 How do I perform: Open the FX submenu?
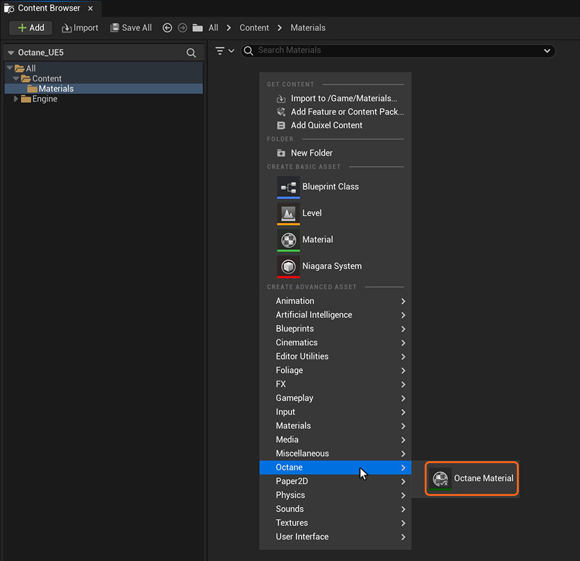(335, 385)
